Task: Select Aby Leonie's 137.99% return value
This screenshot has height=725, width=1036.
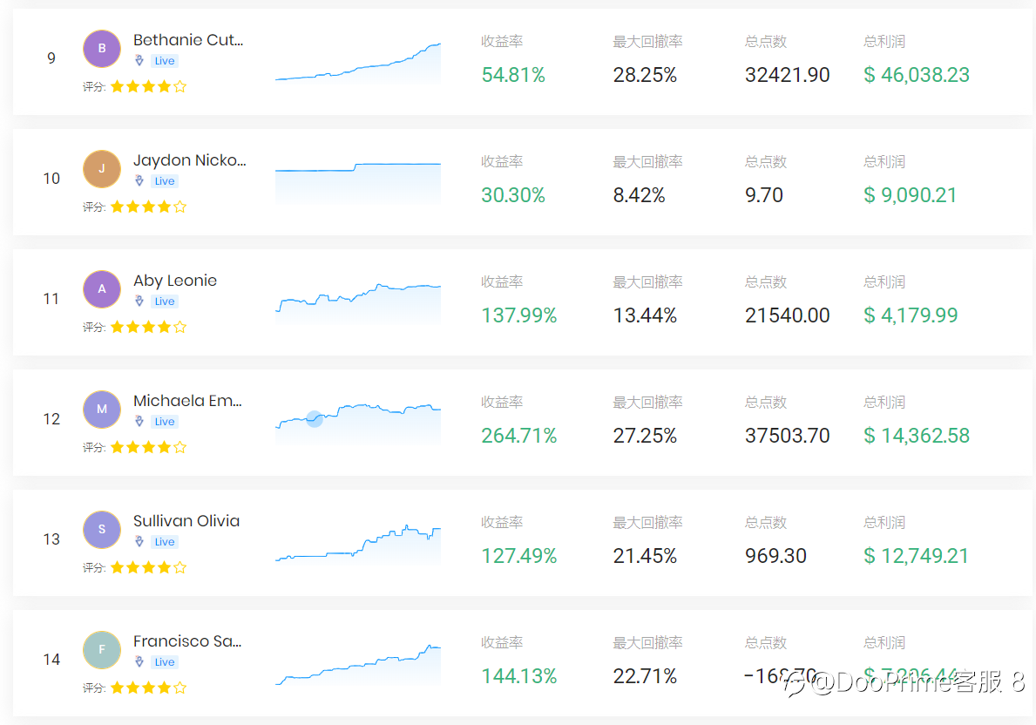Action: (x=519, y=315)
